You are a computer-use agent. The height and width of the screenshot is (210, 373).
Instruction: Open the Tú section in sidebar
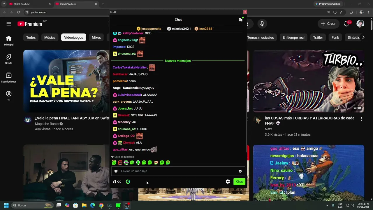click(x=9, y=96)
